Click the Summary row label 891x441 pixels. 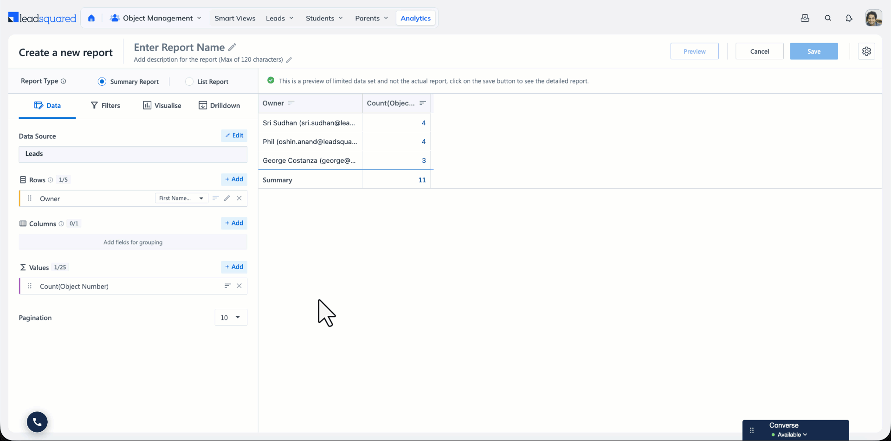click(x=278, y=180)
